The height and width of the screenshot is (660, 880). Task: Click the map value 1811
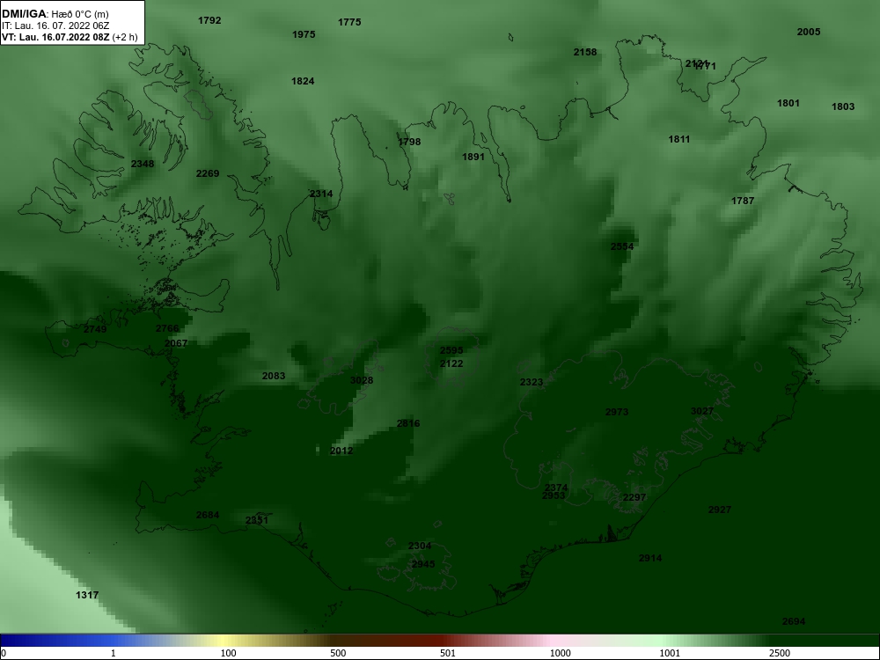[x=679, y=139]
